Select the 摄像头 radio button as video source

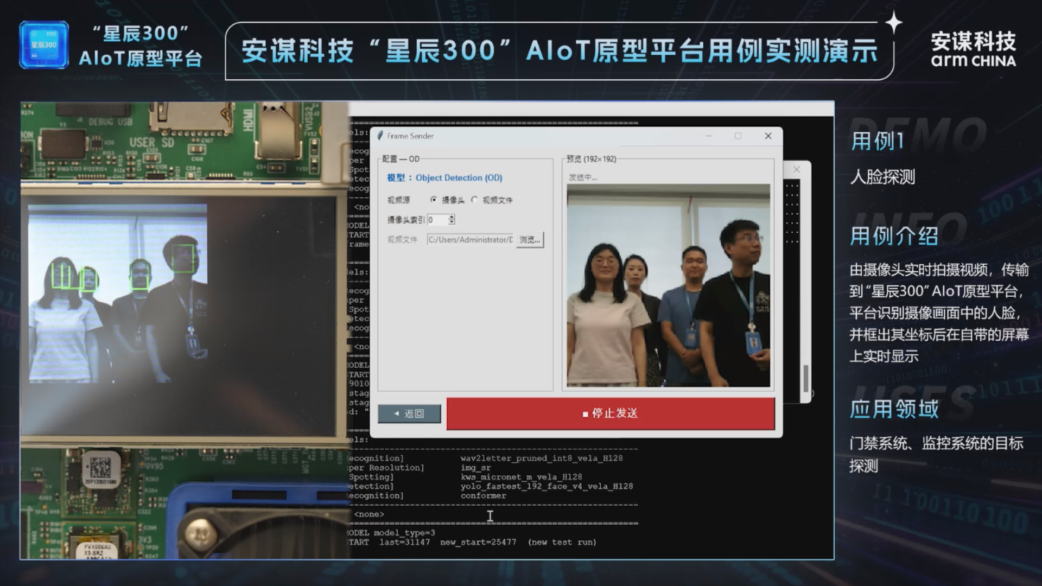433,200
